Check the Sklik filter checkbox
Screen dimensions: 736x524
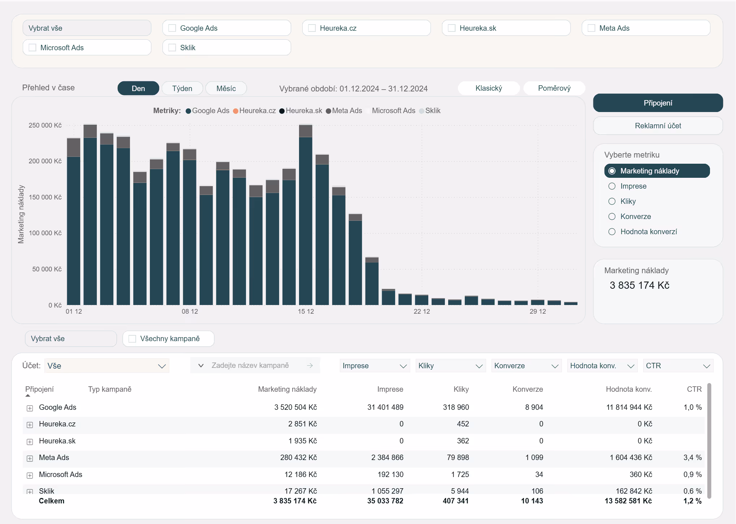(172, 48)
